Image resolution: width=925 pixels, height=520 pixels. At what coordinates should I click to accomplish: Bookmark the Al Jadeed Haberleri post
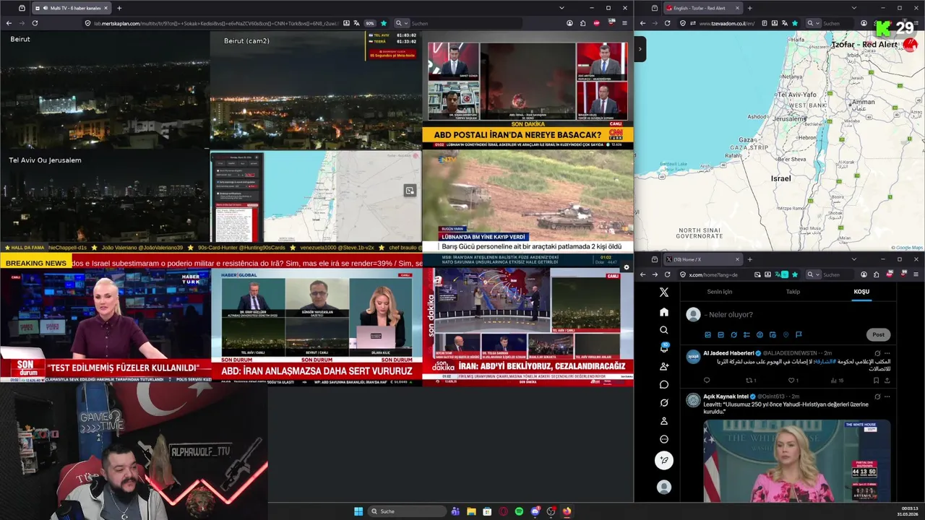876,381
